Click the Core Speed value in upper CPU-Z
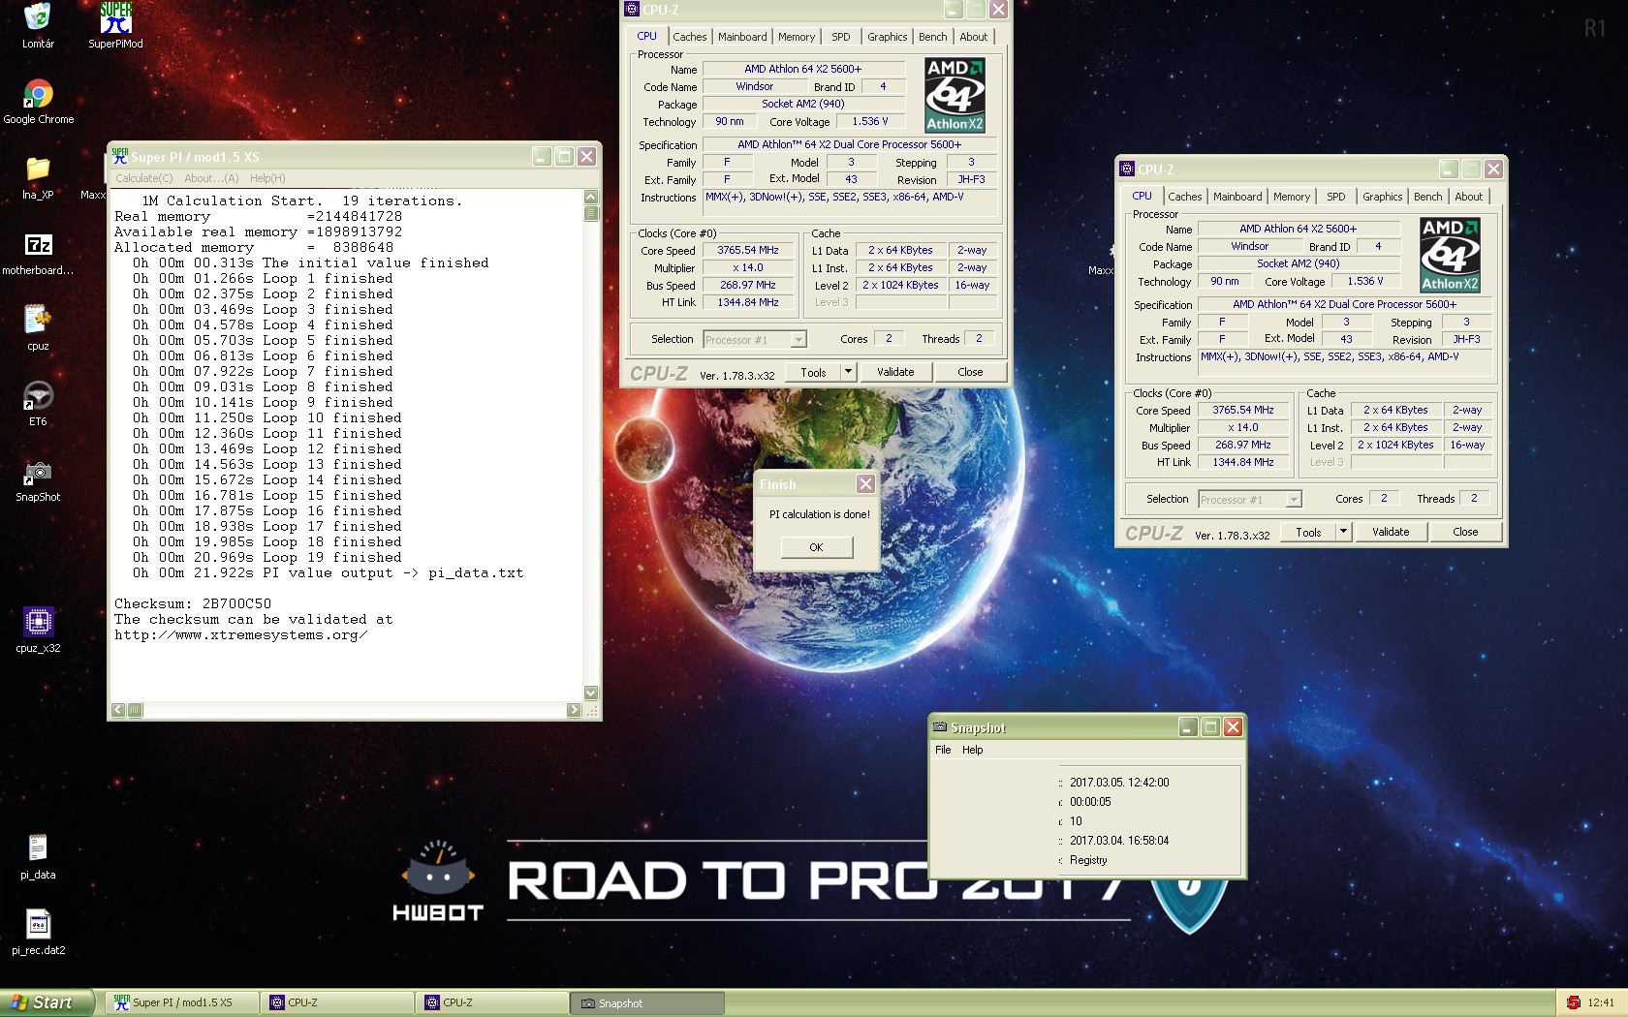Image resolution: width=1628 pixels, height=1017 pixels. [748, 250]
